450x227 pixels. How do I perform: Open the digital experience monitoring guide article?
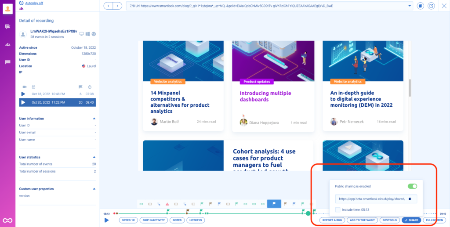point(361,99)
